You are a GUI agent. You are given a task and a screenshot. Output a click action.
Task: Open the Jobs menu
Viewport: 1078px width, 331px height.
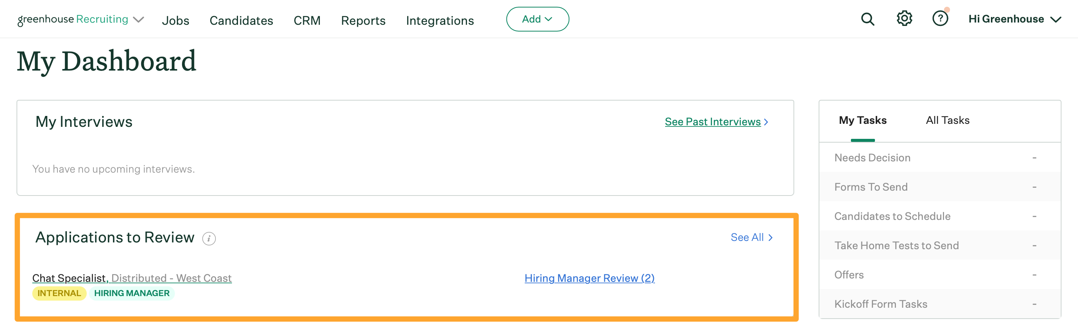(x=175, y=21)
